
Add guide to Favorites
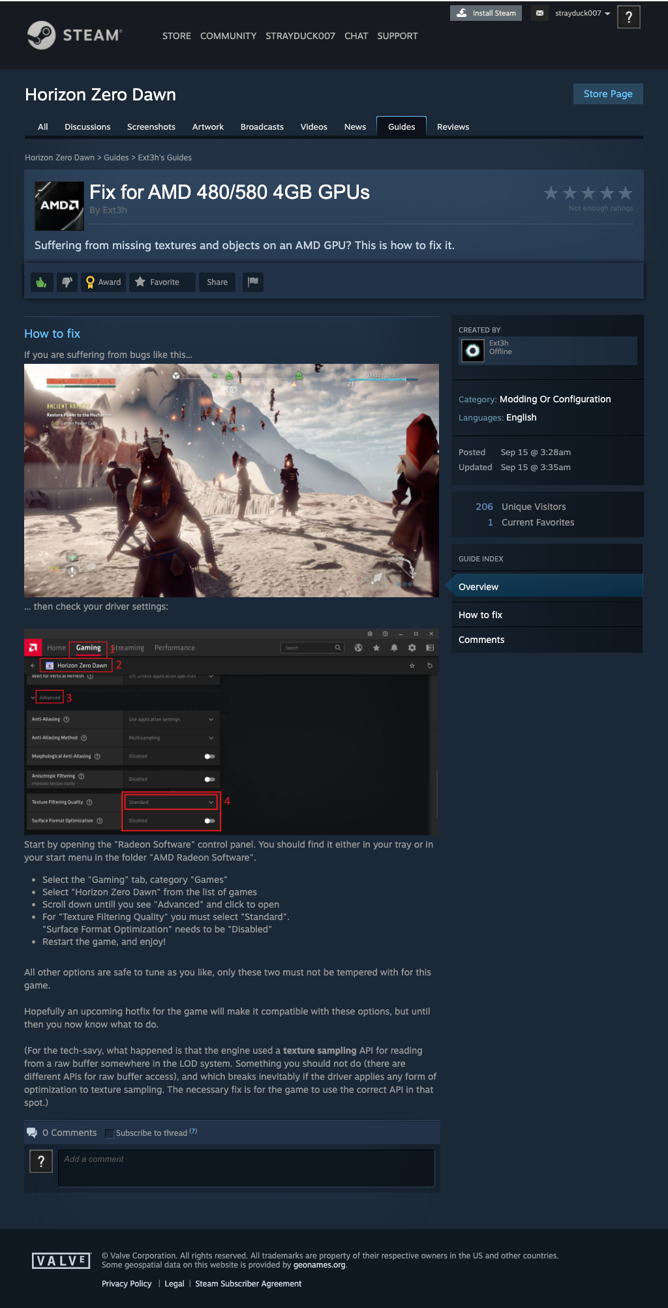click(162, 282)
